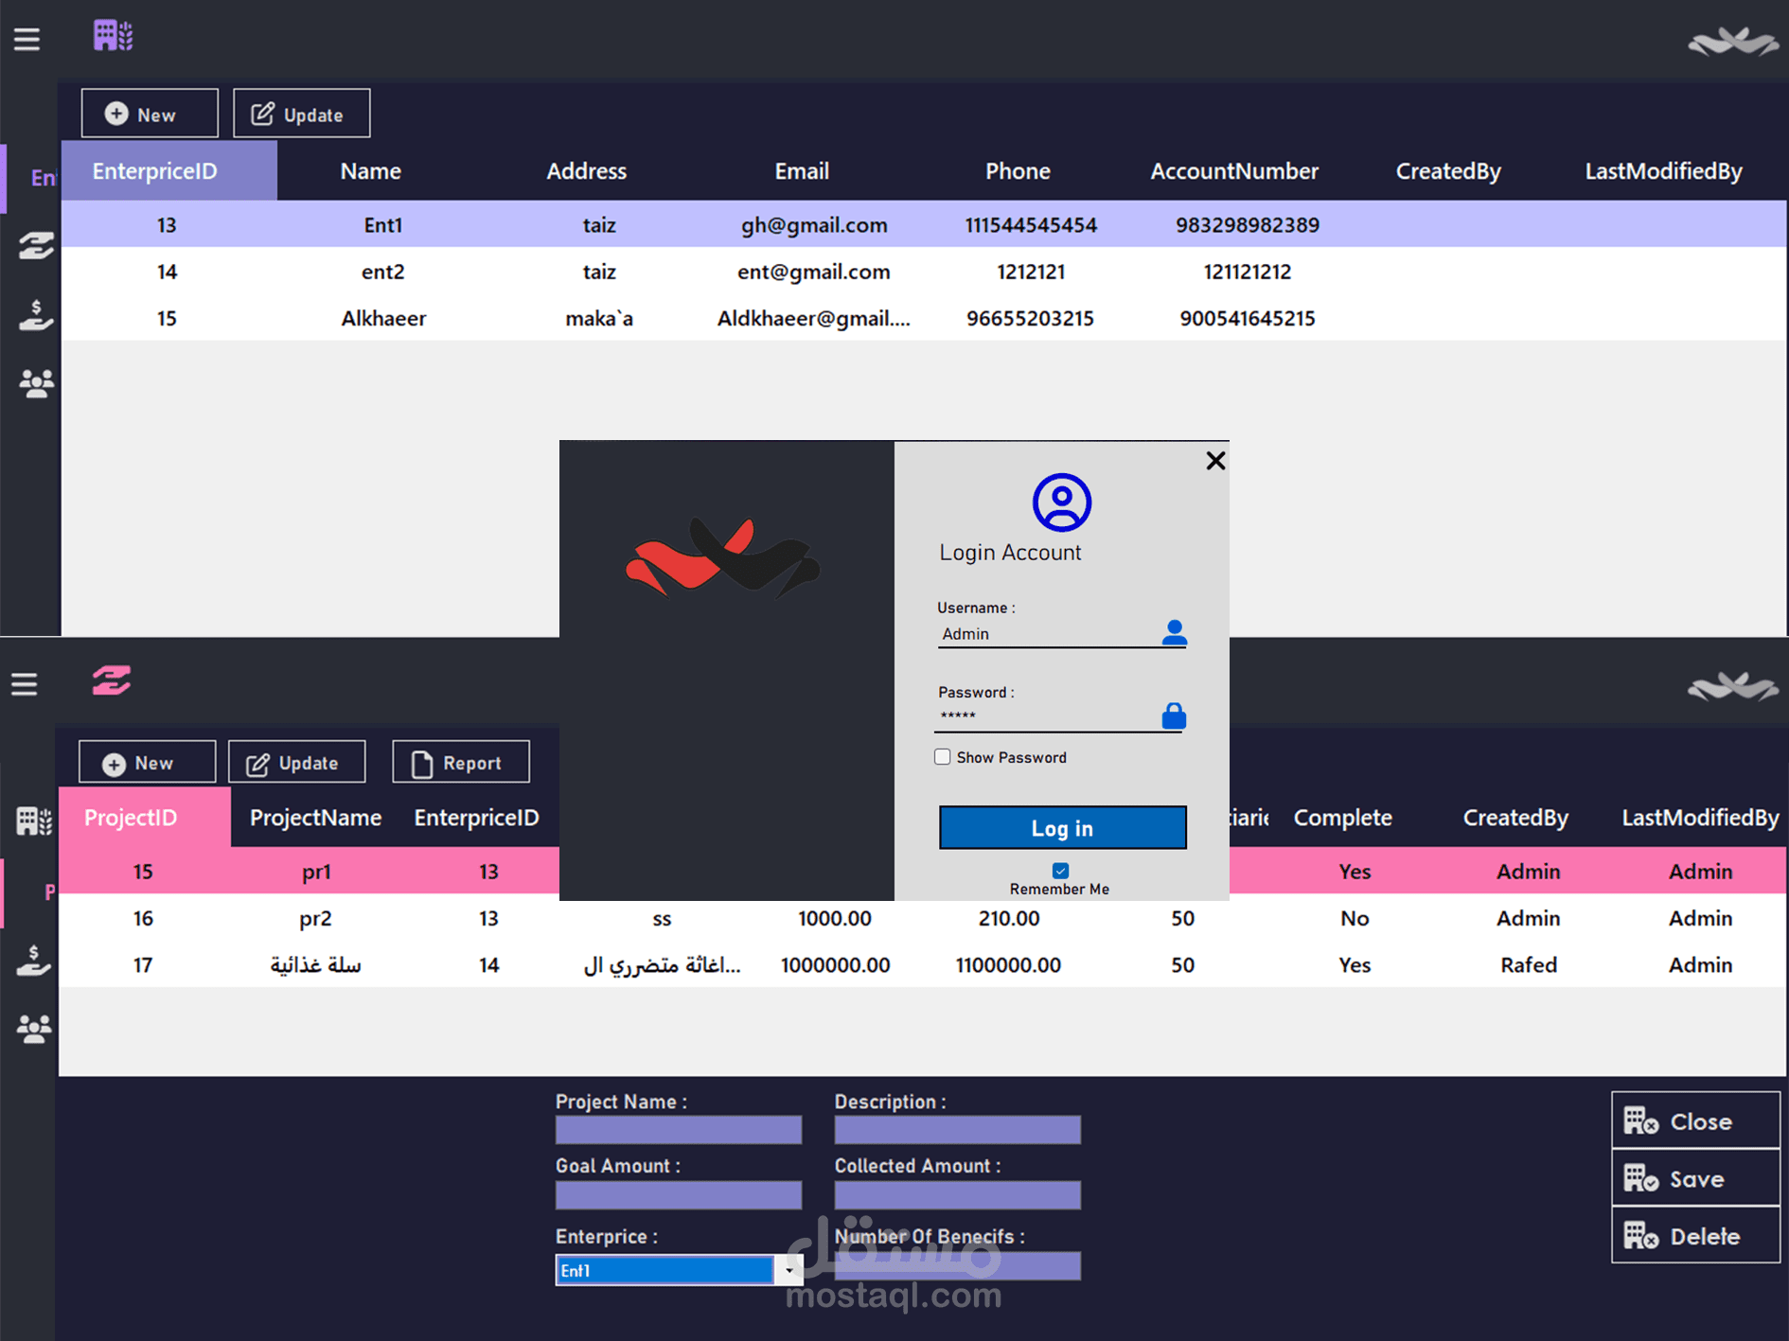This screenshot has width=1789, height=1341.
Task: Open donation hand icon in upper sidebar
Action: (36, 314)
